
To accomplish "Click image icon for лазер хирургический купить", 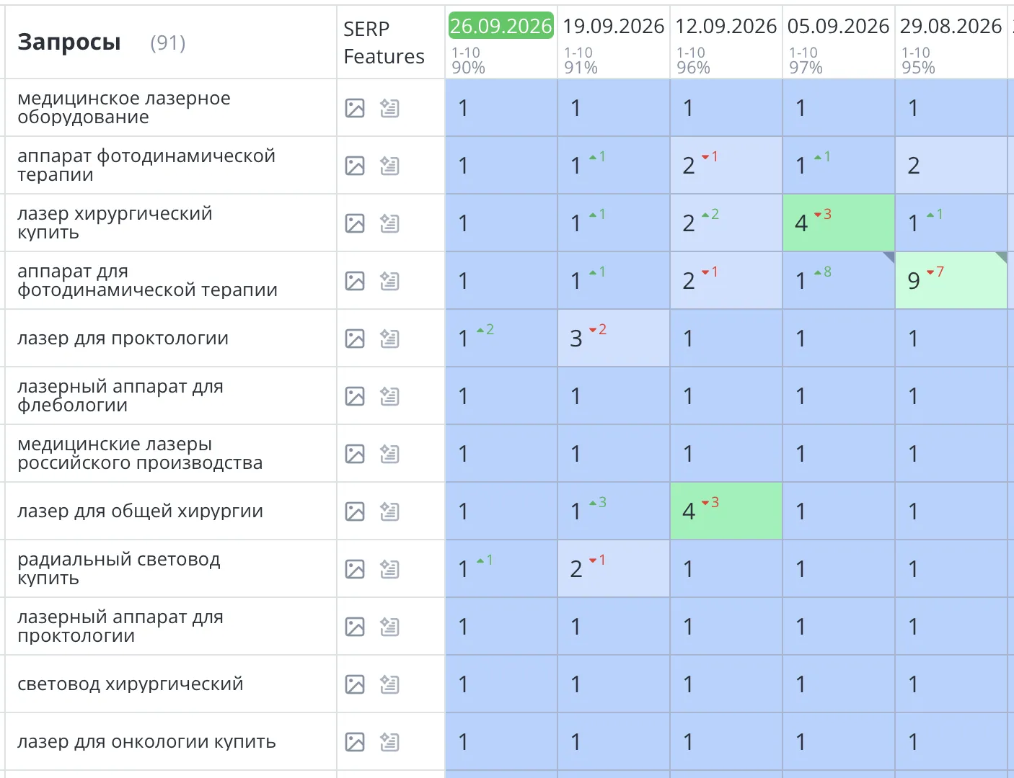I will tap(355, 223).
